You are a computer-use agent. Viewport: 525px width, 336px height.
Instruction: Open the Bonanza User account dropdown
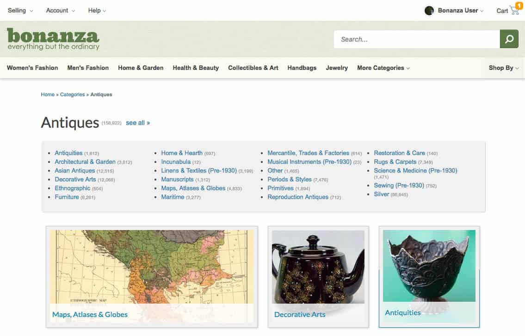pyautogui.click(x=460, y=10)
